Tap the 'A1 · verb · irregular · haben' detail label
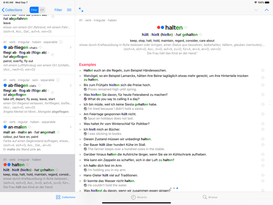Image resolution: width=273 pixels, height=205 pixels. pyautogui.click(x=98, y=20)
